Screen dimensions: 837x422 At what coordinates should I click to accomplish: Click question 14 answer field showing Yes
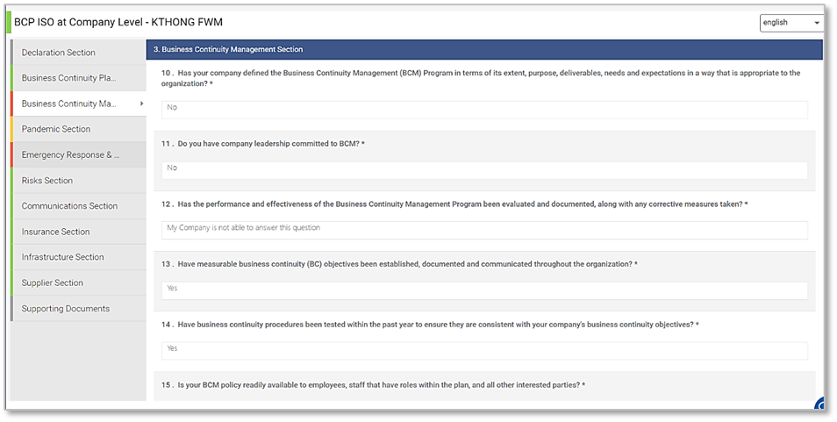pos(484,351)
